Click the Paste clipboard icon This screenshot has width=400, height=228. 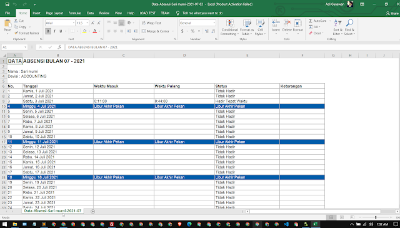pyautogui.click(x=7, y=24)
